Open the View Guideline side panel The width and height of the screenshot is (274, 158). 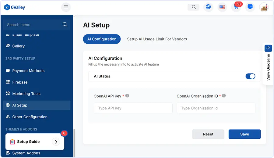pos(268,64)
